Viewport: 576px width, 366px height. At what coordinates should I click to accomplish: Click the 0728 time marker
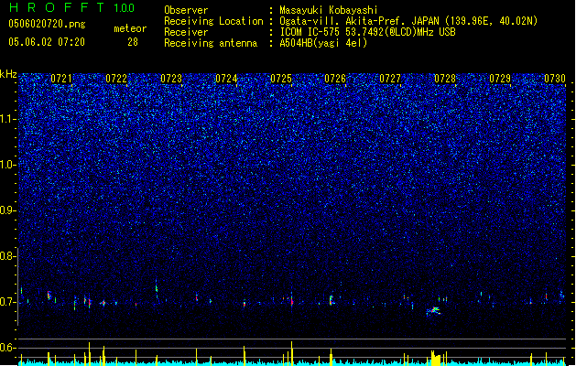point(445,79)
